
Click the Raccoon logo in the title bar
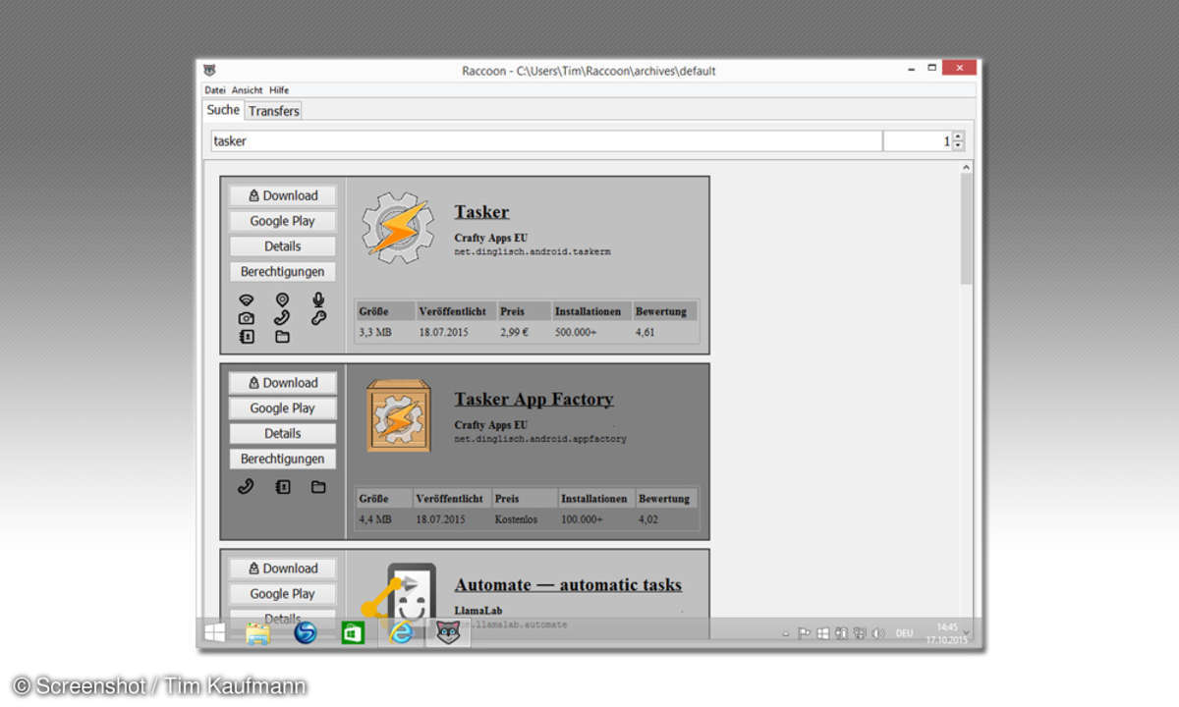tap(209, 71)
